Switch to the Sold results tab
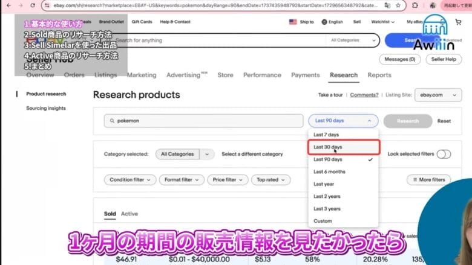 (x=110, y=214)
